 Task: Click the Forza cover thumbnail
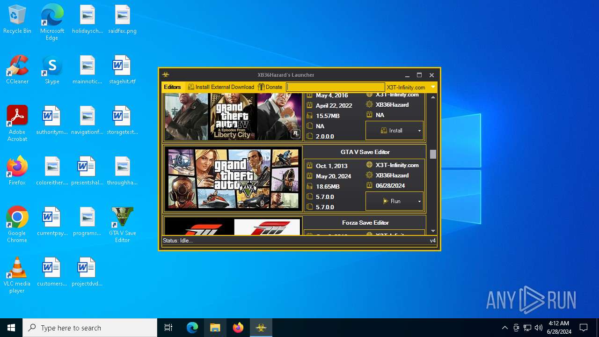pyautogui.click(x=233, y=226)
